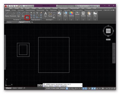This screenshot has width=120, height=94.
Task: Click the print icon in quick access toolbar
Action: click(24, 6)
